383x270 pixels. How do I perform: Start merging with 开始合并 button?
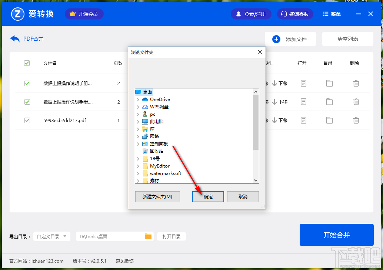pos(336,235)
